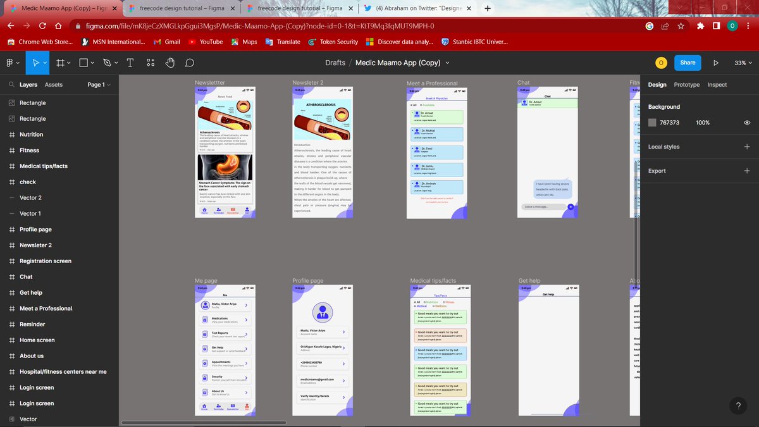The height and width of the screenshot is (427, 759).
Task: Click the Present play icon
Action: [716, 63]
